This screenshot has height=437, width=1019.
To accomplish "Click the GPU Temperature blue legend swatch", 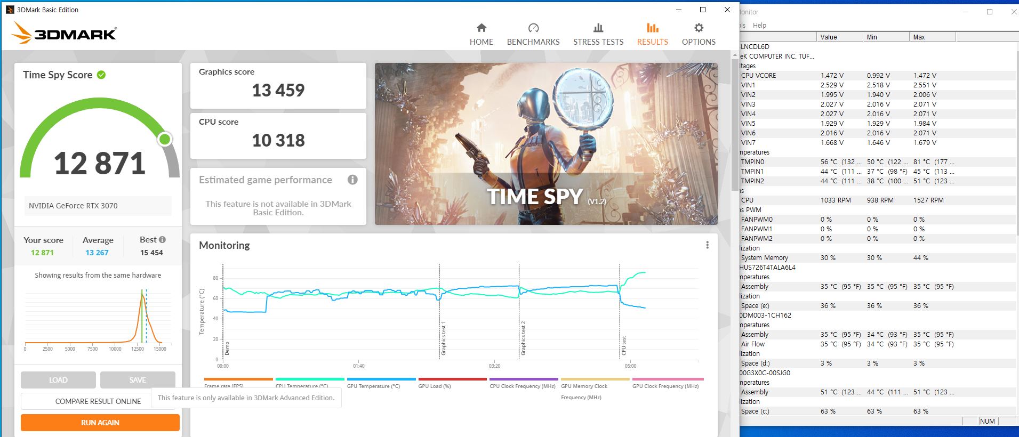I will (x=381, y=379).
